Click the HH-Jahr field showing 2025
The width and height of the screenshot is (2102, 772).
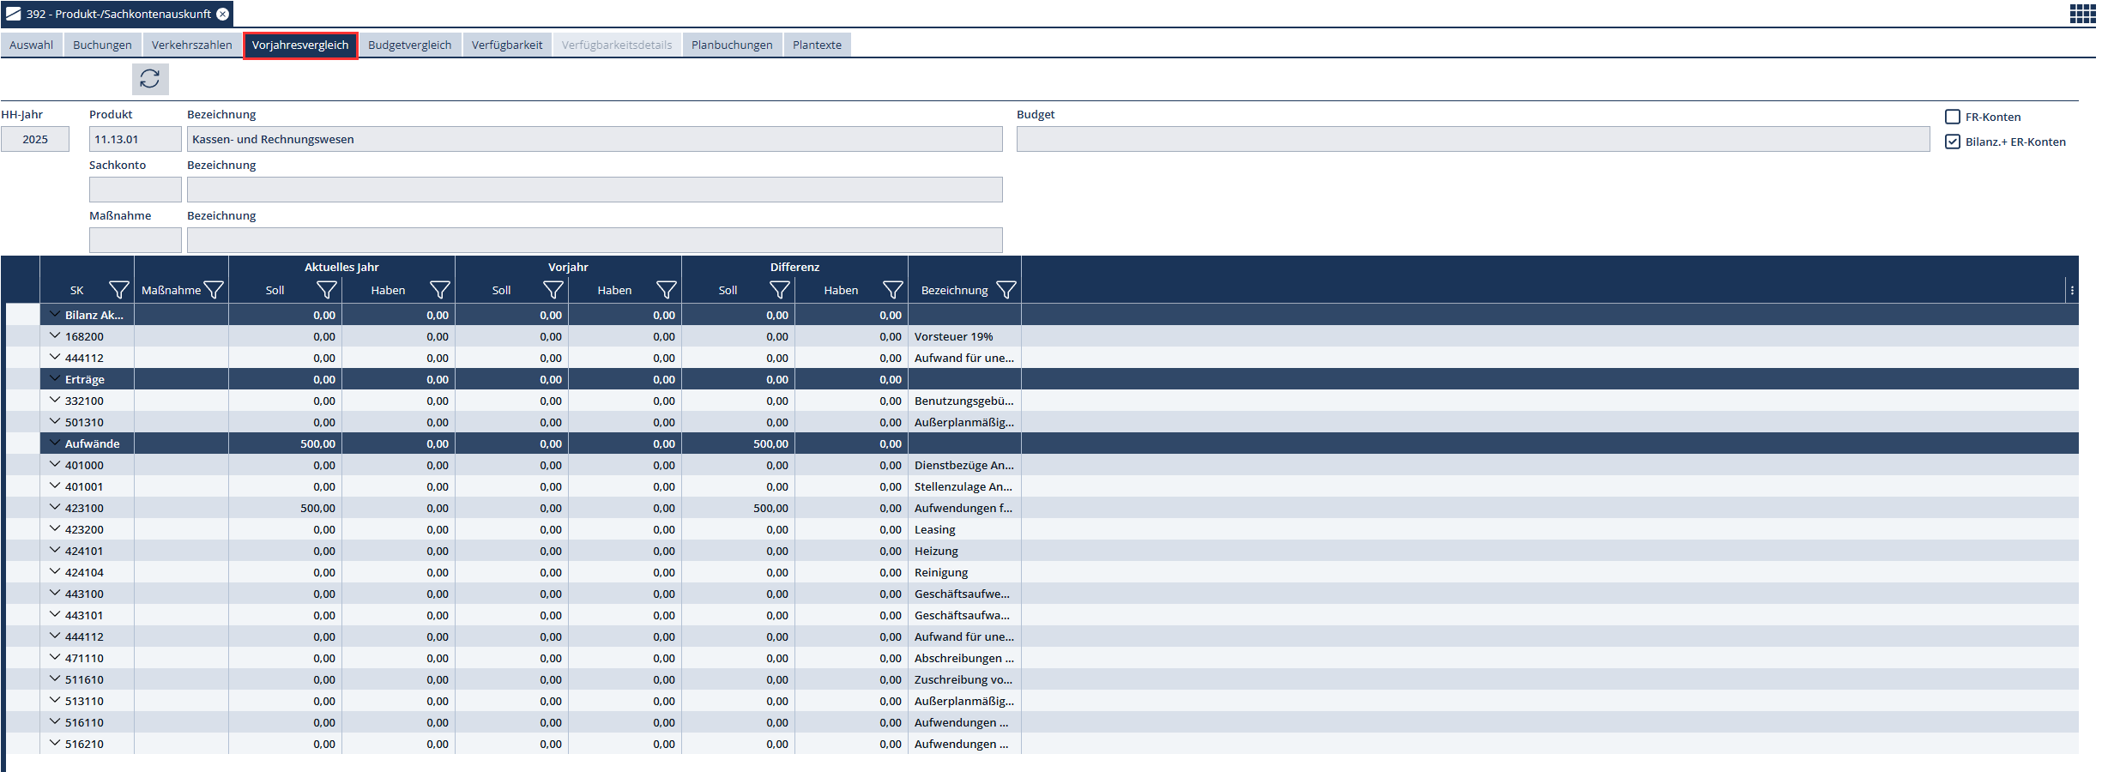click(x=35, y=139)
